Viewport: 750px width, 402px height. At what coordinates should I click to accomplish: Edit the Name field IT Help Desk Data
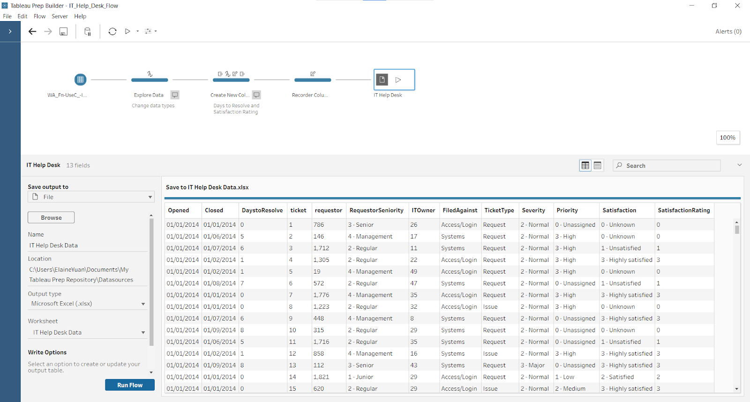tap(87, 246)
